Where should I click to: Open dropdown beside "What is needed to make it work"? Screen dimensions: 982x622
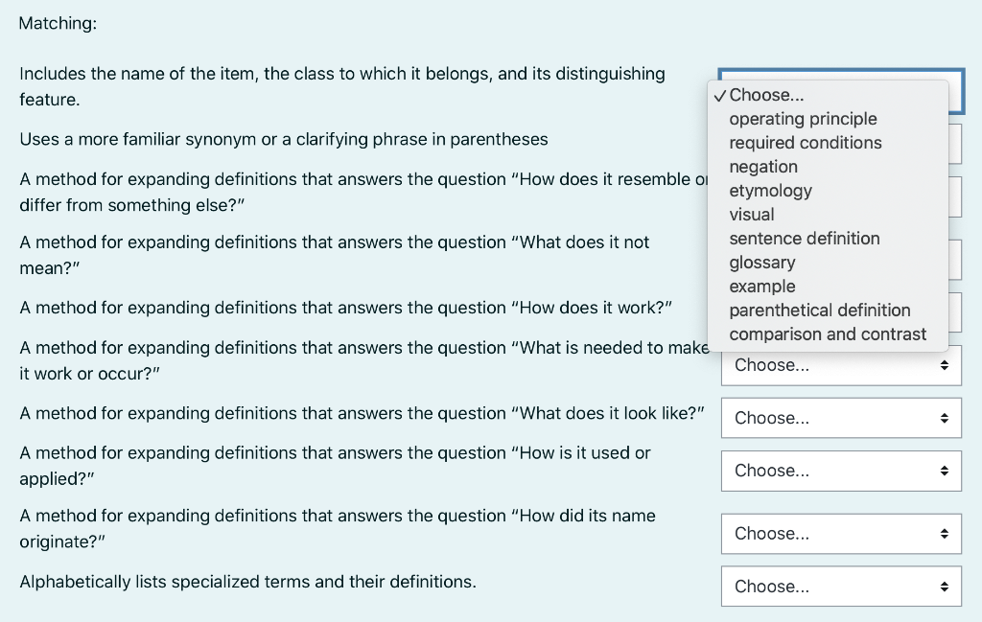[841, 365]
